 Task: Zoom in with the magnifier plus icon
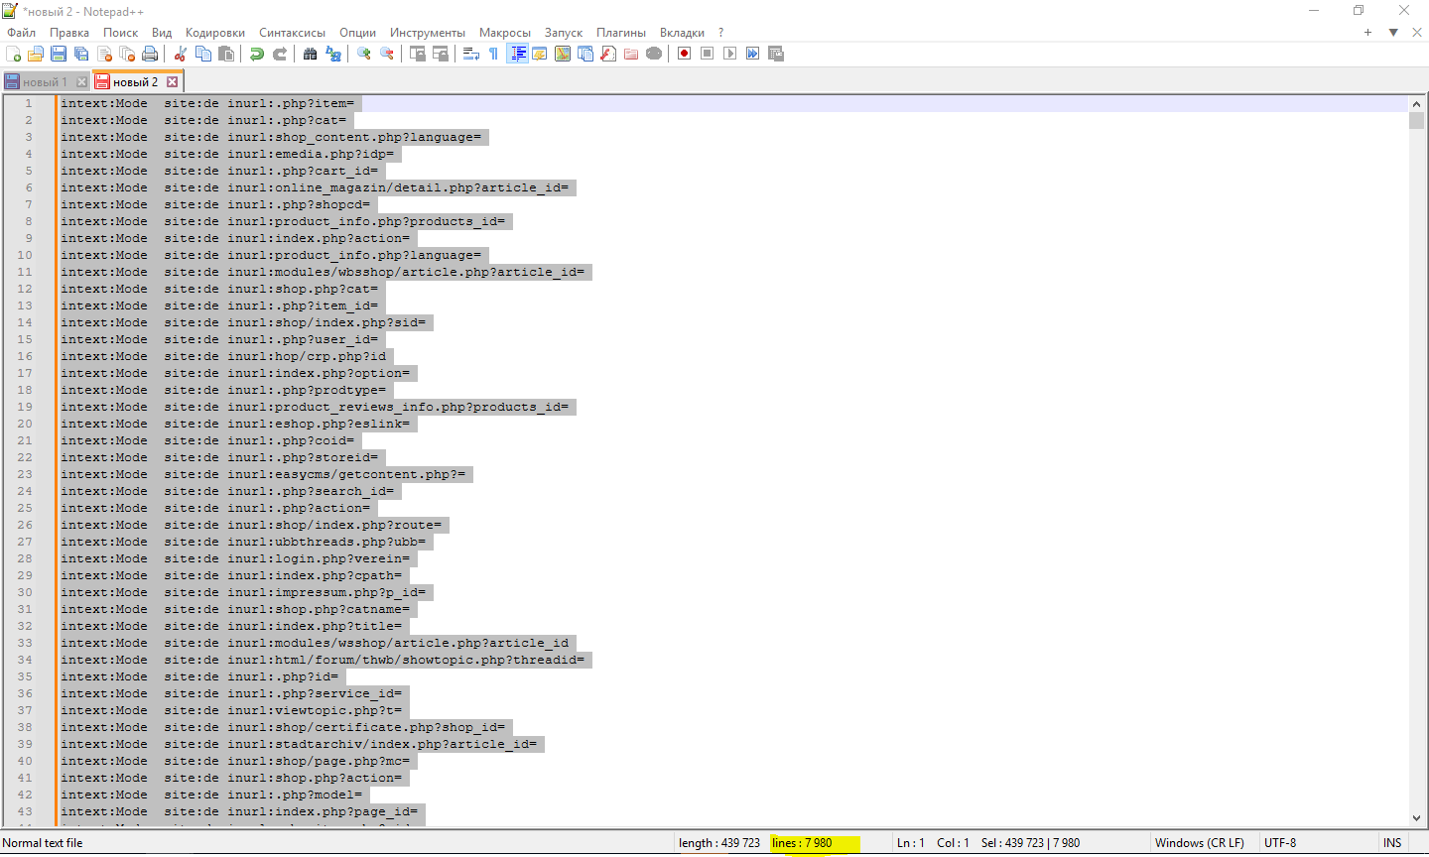tap(364, 54)
